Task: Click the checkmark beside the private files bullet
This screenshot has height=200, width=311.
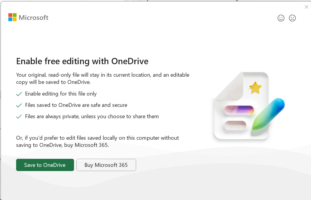Action: (x=19, y=116)
